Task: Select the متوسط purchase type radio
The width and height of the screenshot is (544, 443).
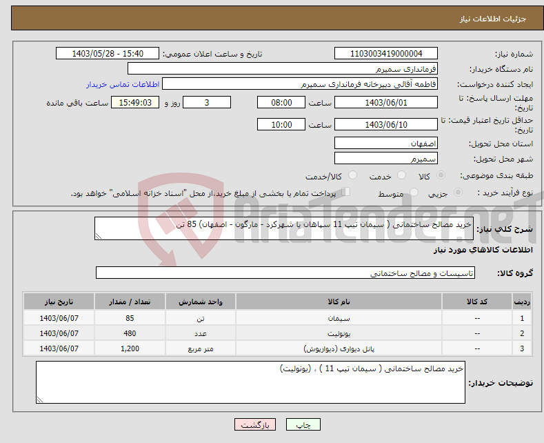Action: (x=414, y=193)
